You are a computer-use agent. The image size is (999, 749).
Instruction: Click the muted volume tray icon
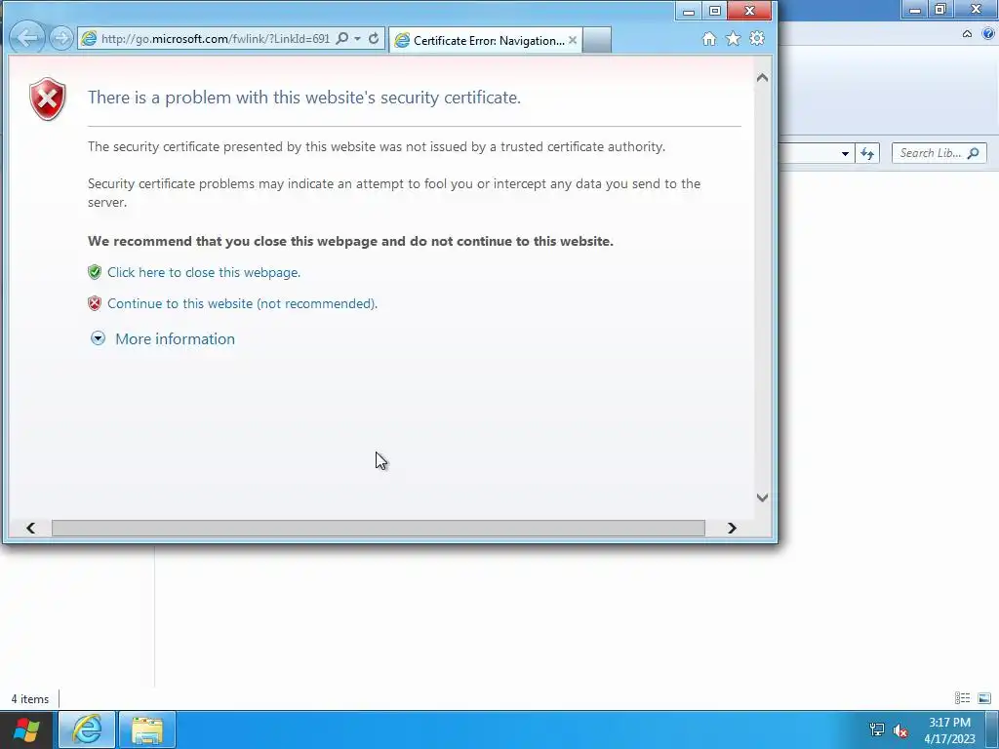point(900,730)
